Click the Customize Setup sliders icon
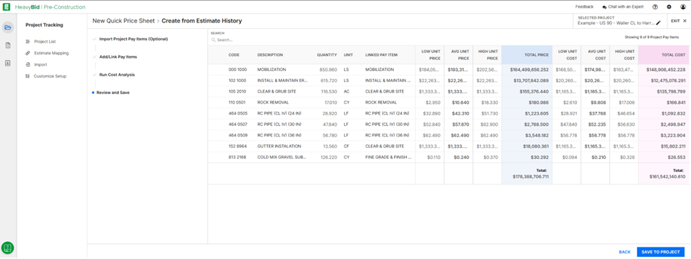691x259 pixels. pyautogui.click(x=28, y=76)
